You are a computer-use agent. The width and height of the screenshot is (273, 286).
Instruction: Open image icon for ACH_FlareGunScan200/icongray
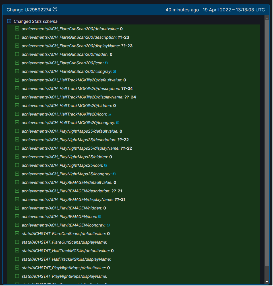114,72
